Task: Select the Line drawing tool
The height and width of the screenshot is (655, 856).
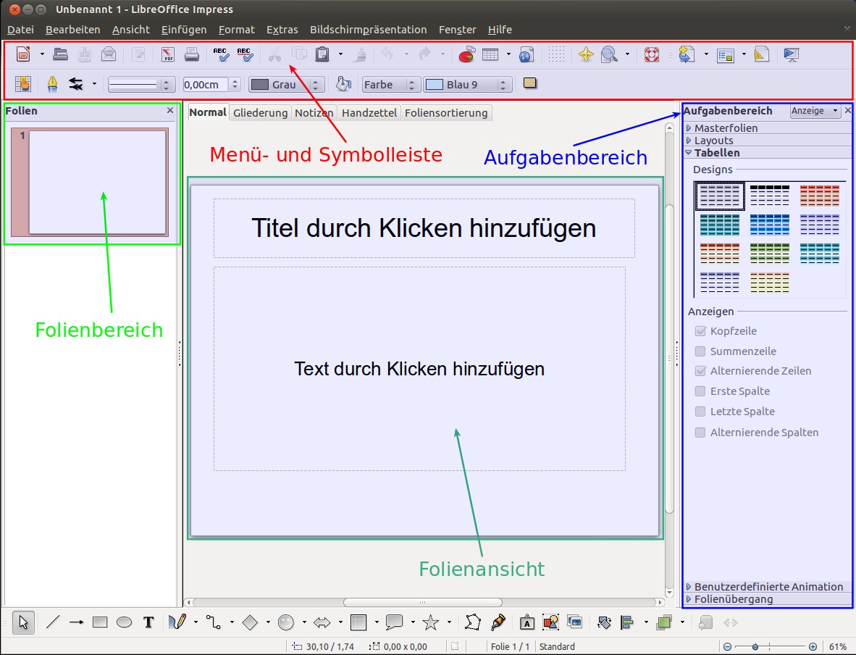Action: (53, 622)
